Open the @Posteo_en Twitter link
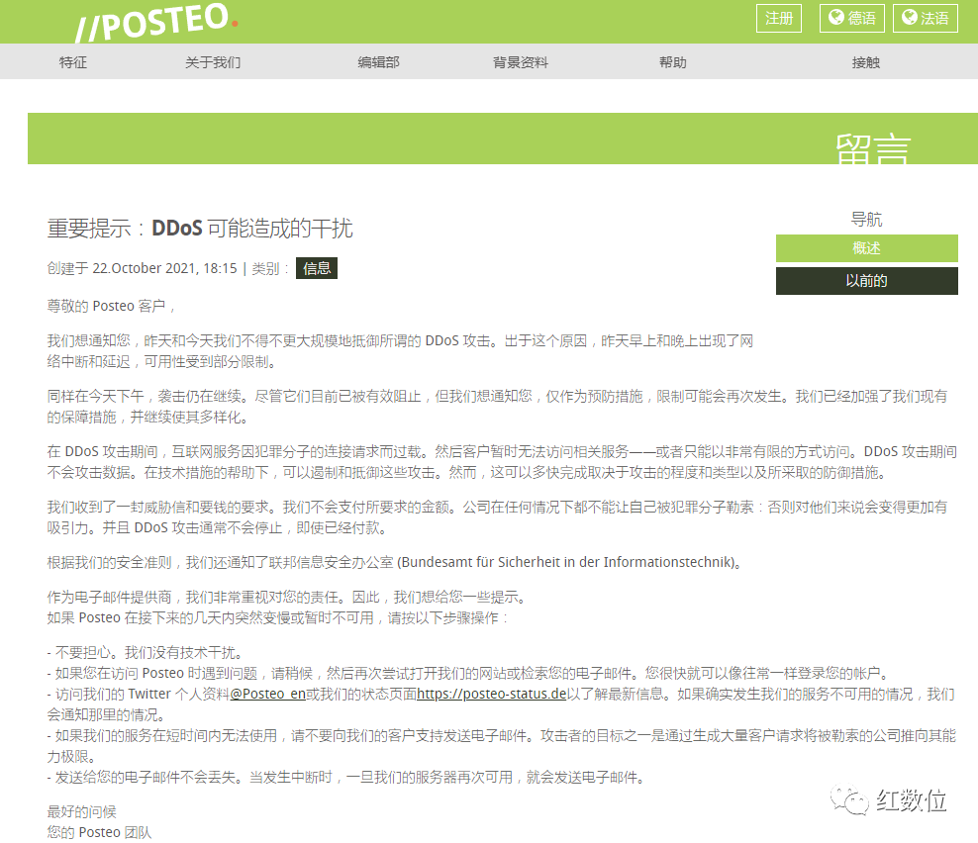Image resolution: width=978 pixels, height=843 pixels. (x=267, y=694)
